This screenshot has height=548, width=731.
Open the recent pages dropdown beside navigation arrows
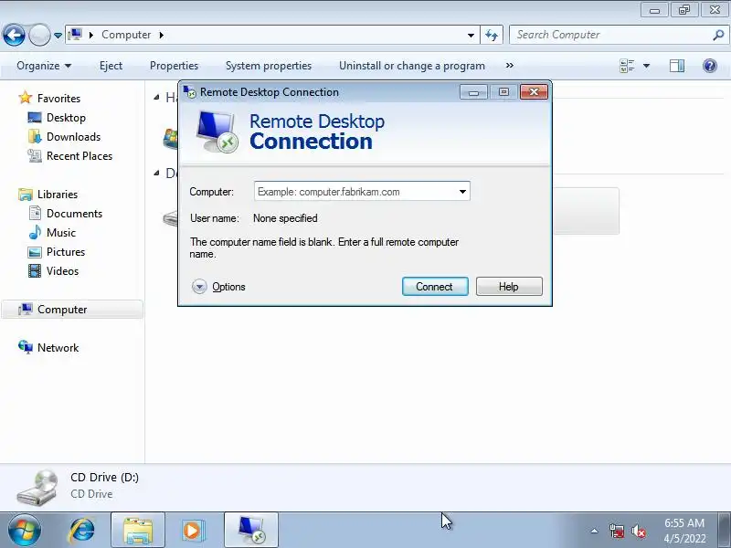tap(58, 36)
